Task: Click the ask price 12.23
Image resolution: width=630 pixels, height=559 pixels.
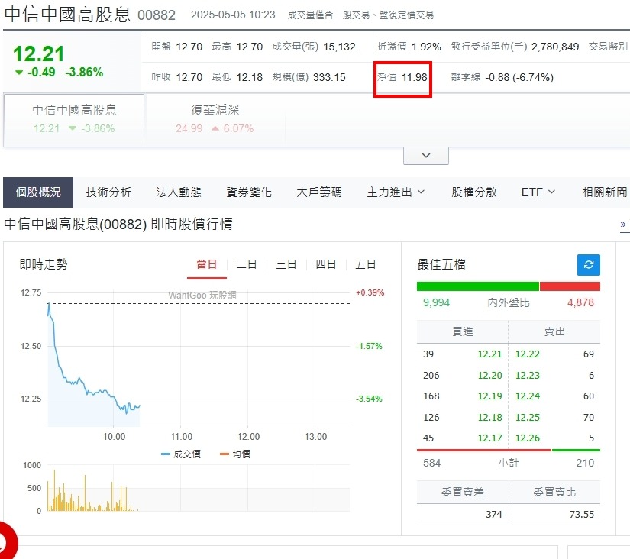Action: coord(528,376)
